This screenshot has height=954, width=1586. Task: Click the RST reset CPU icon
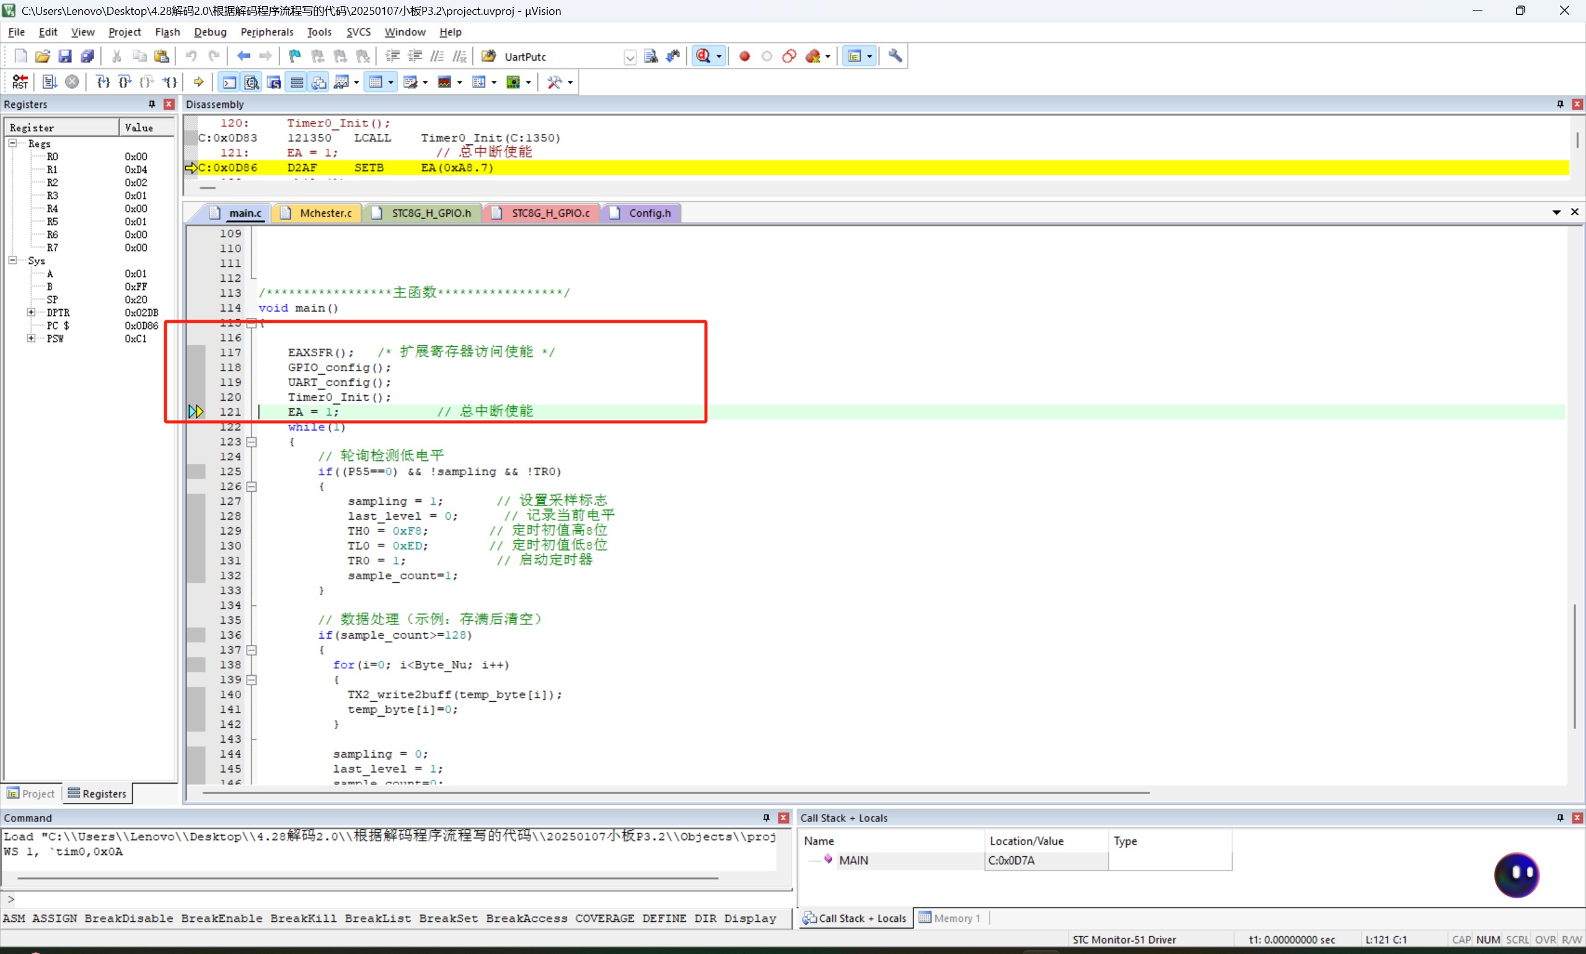pos(20,82)
